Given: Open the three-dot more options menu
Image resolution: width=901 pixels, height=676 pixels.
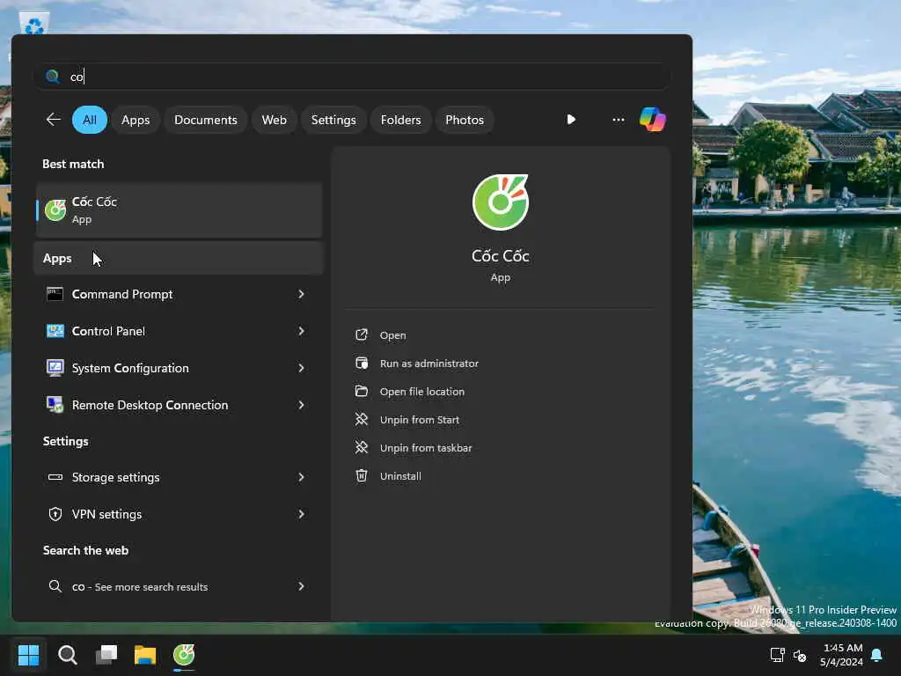Looking at the screenshot, I should point(619,120).
